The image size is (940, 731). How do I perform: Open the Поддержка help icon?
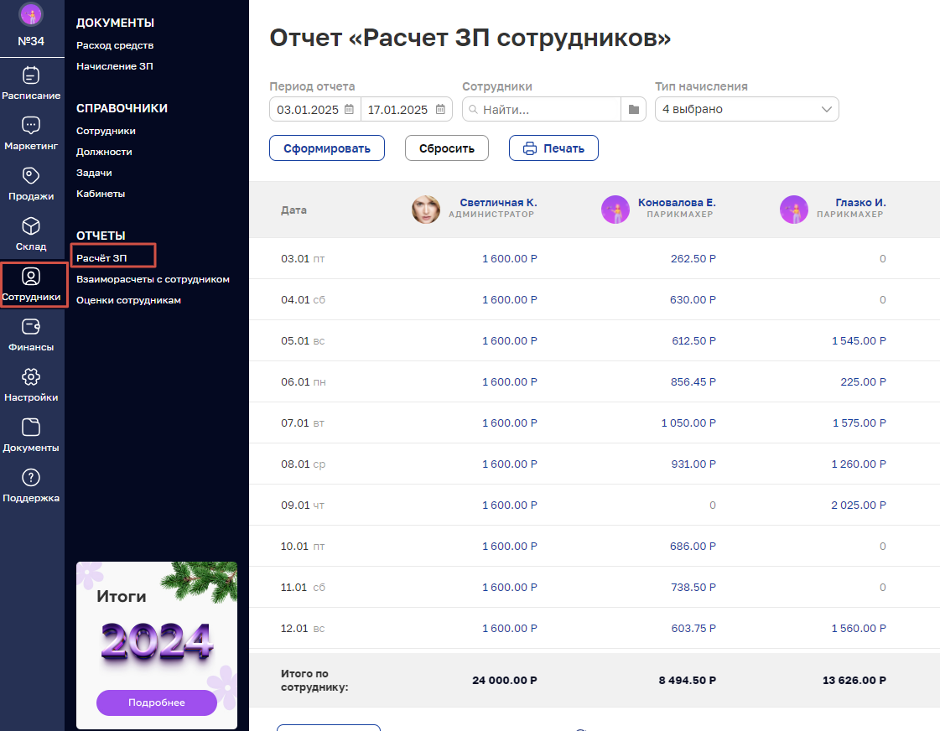point(31,478)
